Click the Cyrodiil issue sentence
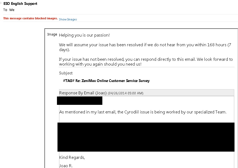238x168 pixels. (143, 112)
